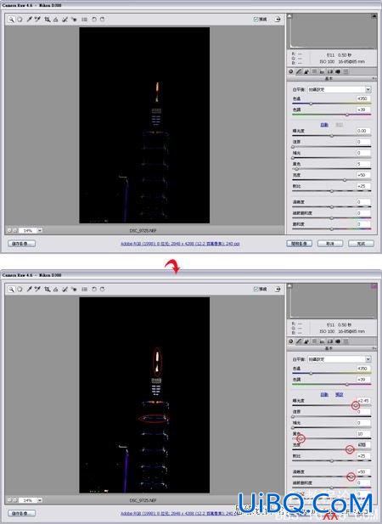The width and height of the screenshot is (382, 524).
Task: Open the White Balance dropdown in the upper window
Action: [x=340, y=89]
